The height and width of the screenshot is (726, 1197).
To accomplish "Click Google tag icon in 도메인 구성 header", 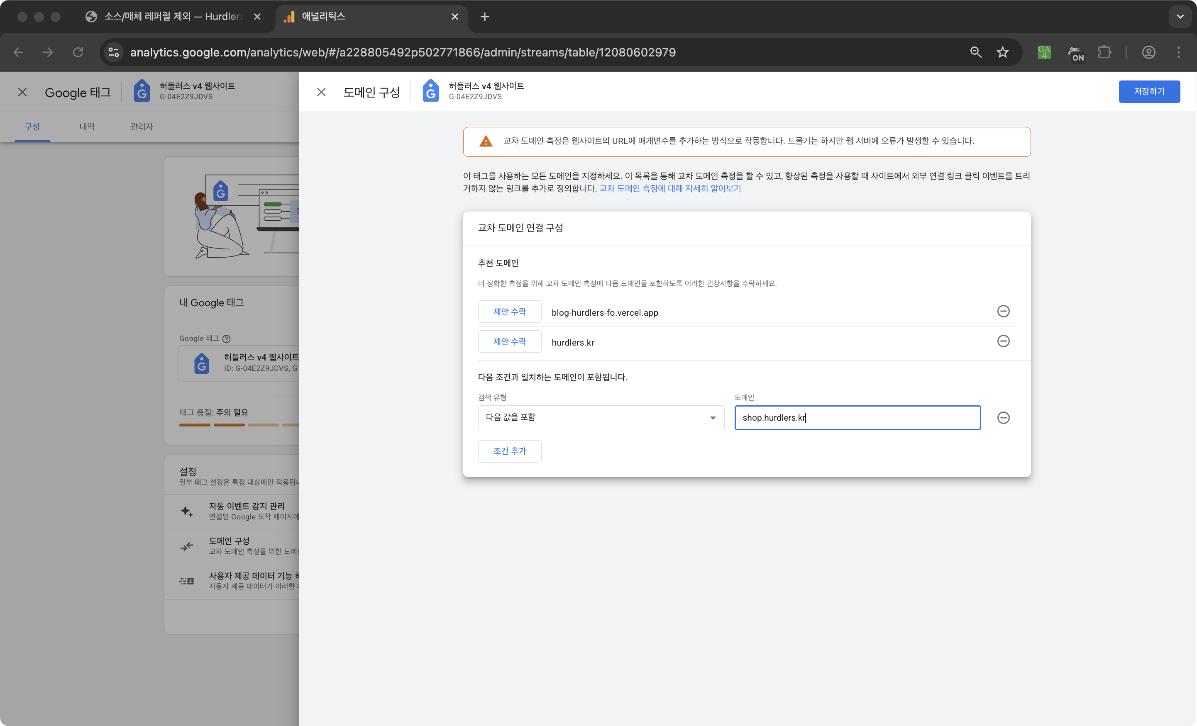I will [x=430, y=91].
